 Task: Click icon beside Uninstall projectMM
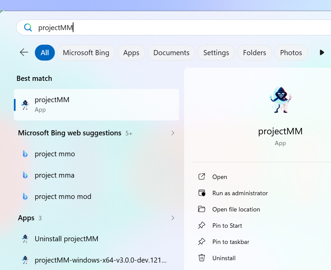[x=25, y=239]
